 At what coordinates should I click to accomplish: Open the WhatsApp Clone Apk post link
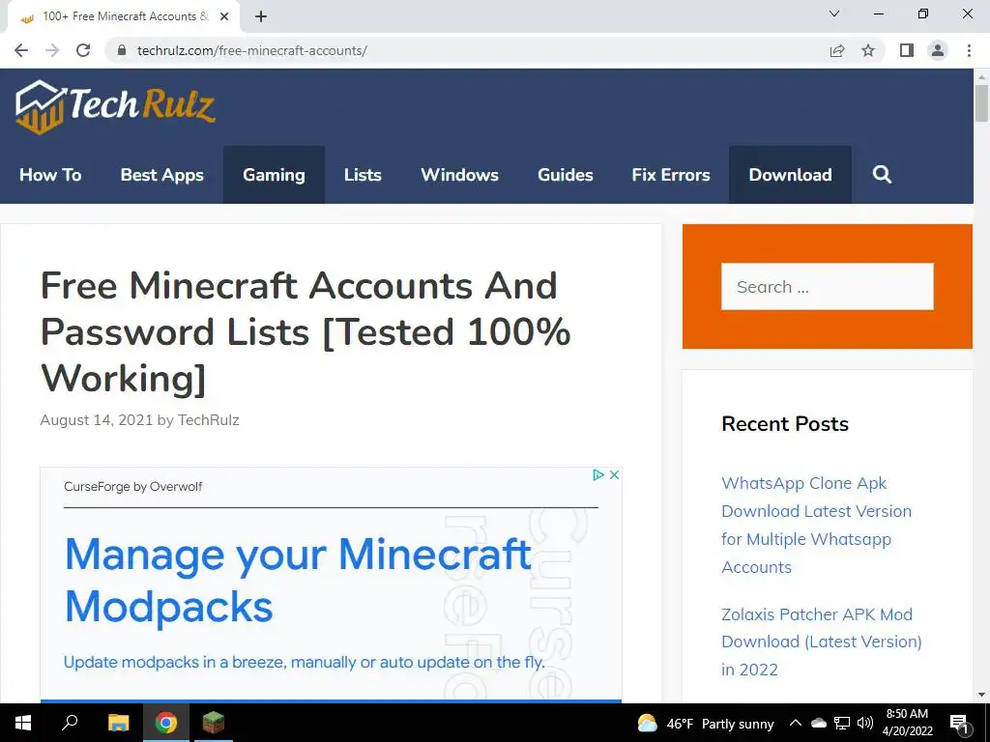pyautogui.click(x=816, y=525)
